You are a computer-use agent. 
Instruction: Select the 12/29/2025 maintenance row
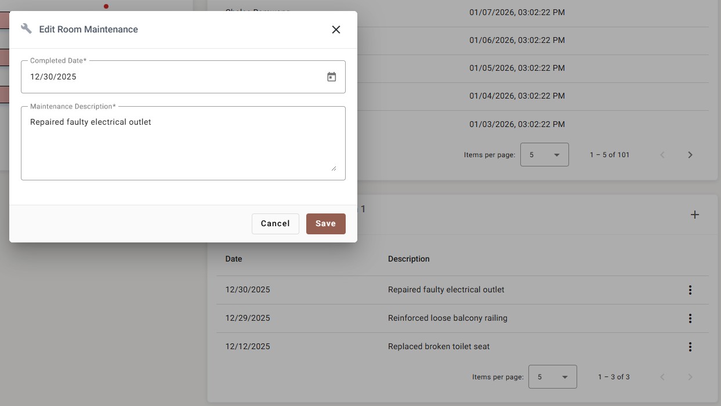tap(447, 318)
